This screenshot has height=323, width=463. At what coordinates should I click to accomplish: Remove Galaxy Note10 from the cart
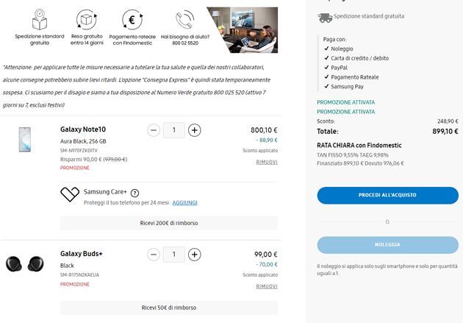[267, 161]
